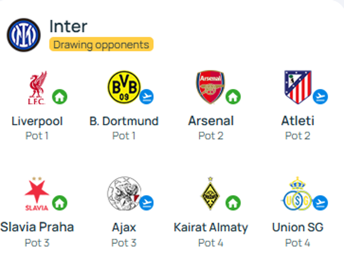Click the Kairat Almaty team name

pos(211,227)
